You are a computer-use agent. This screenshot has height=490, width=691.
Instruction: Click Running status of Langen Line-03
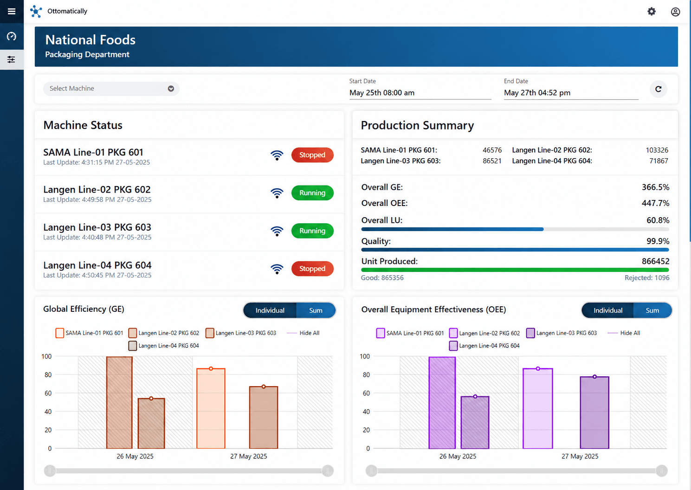tap(312, 231)
